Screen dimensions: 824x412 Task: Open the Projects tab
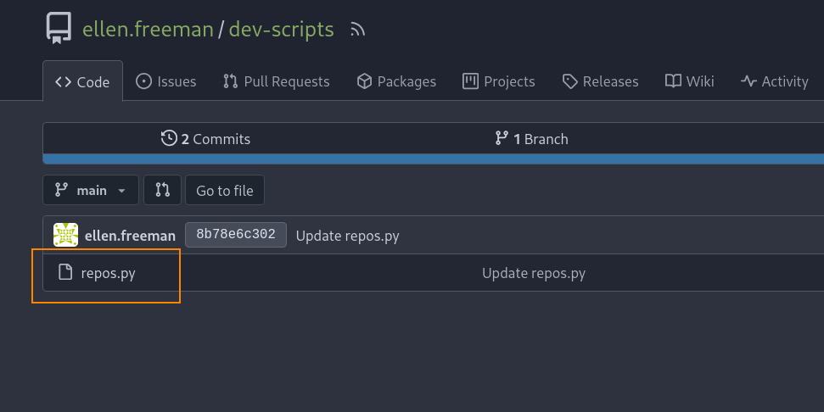(x=498, y=81)
